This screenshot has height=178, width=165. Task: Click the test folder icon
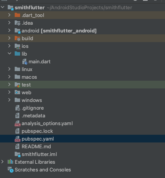coord(17,85)
